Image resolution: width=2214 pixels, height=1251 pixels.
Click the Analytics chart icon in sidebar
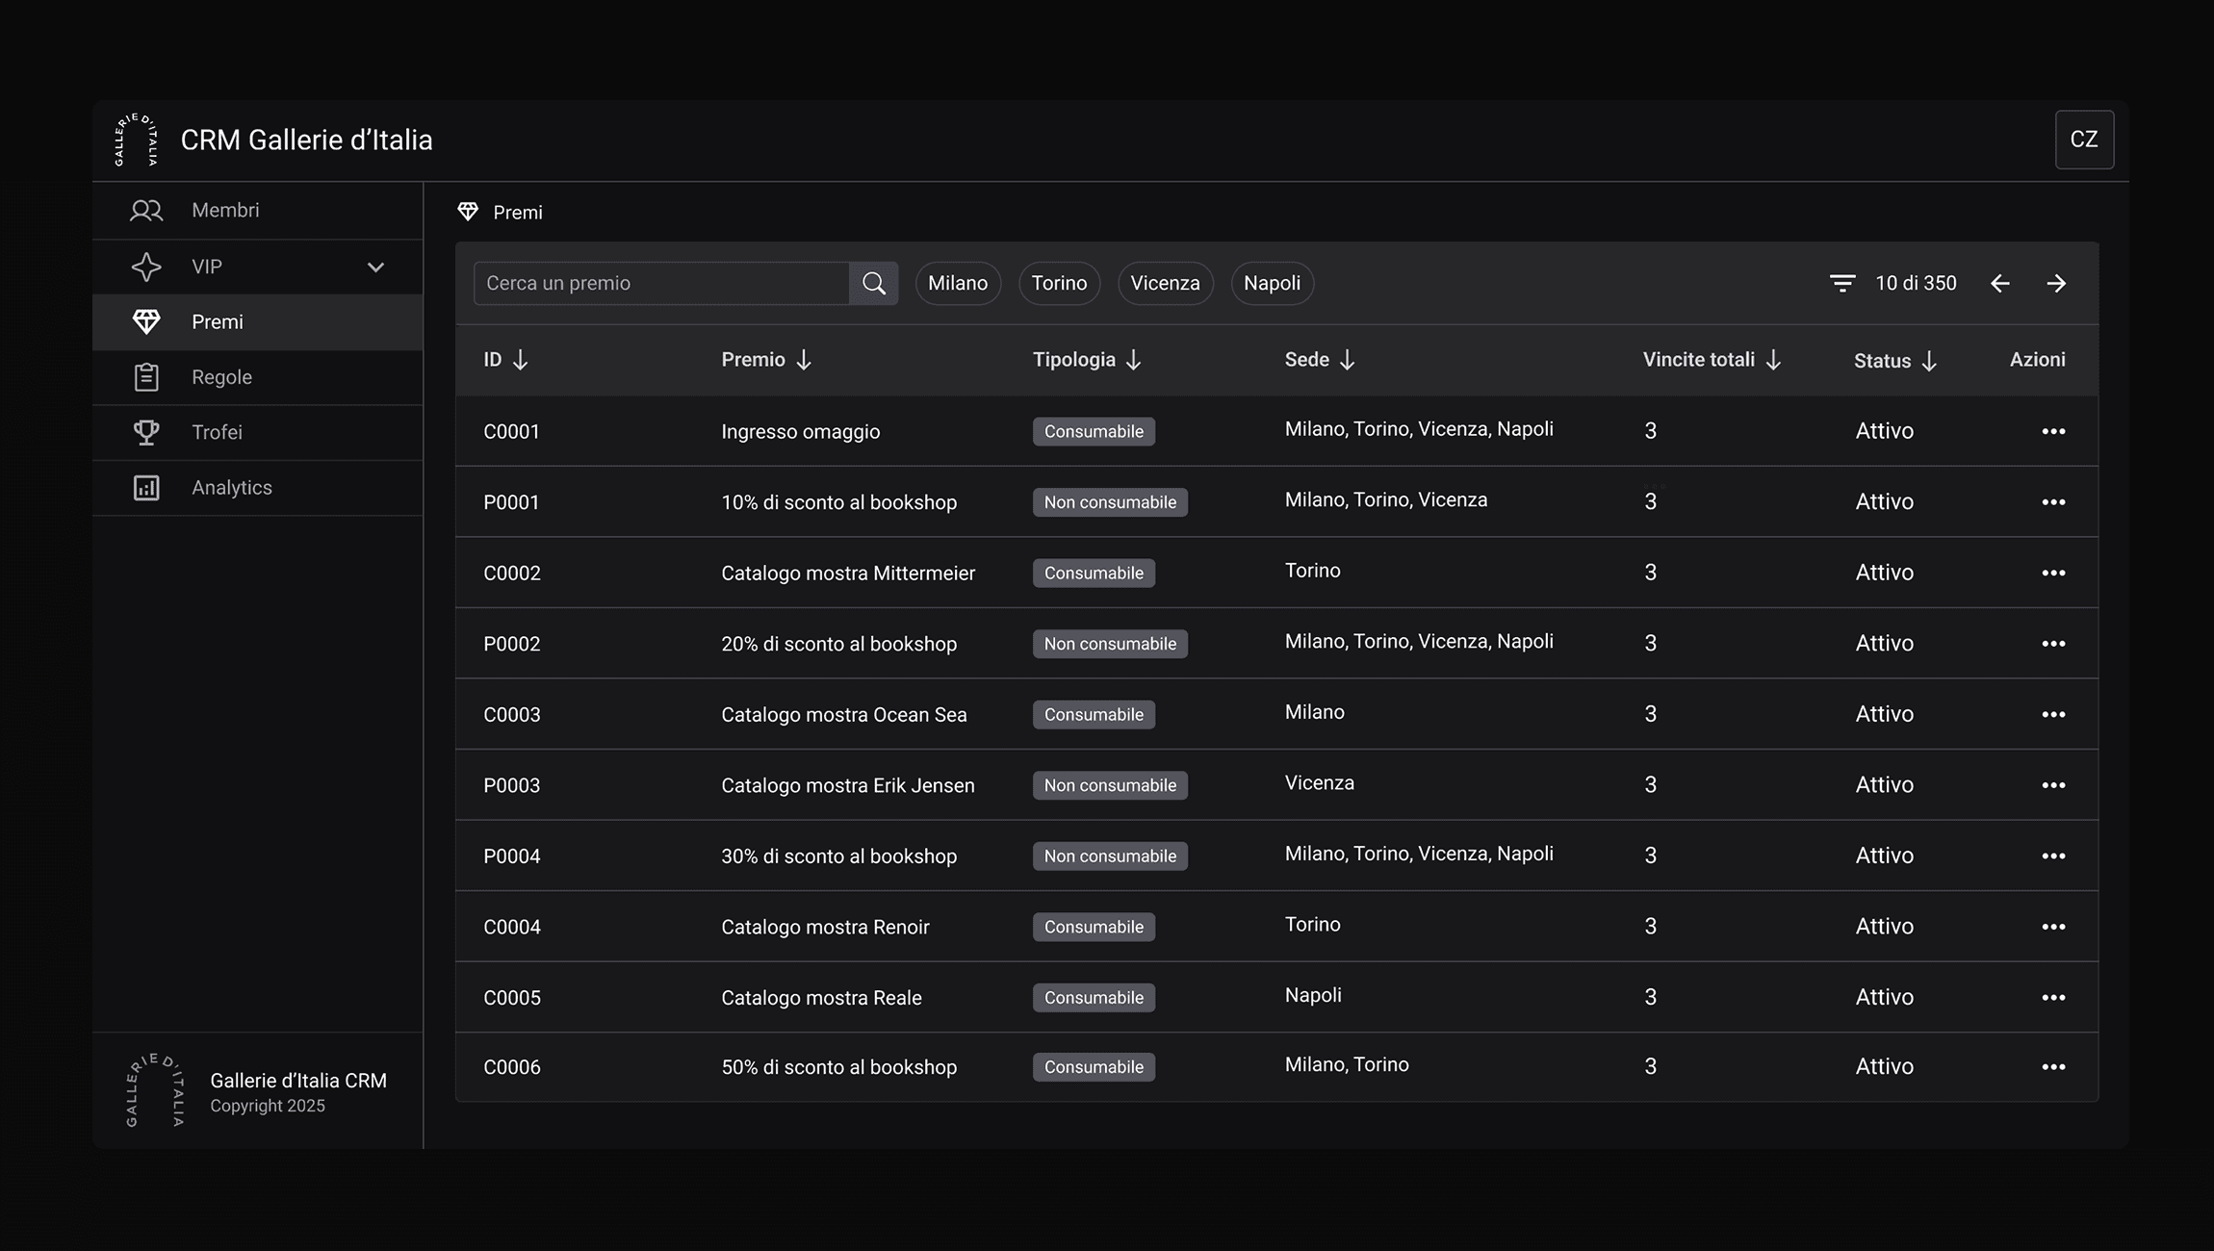[146, 488]
